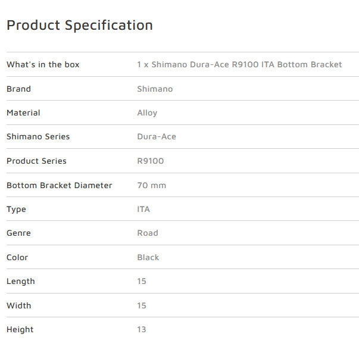This screenshot has width=359, height=359.
Task: Click the Width row label
Action: 19,305
